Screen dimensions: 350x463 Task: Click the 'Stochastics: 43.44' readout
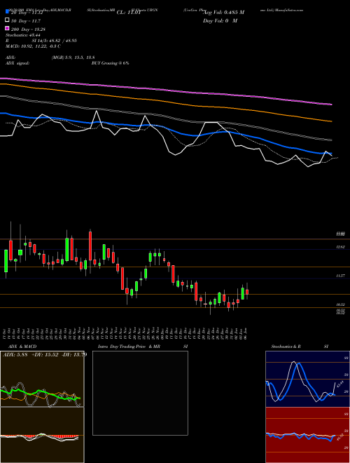23,35
